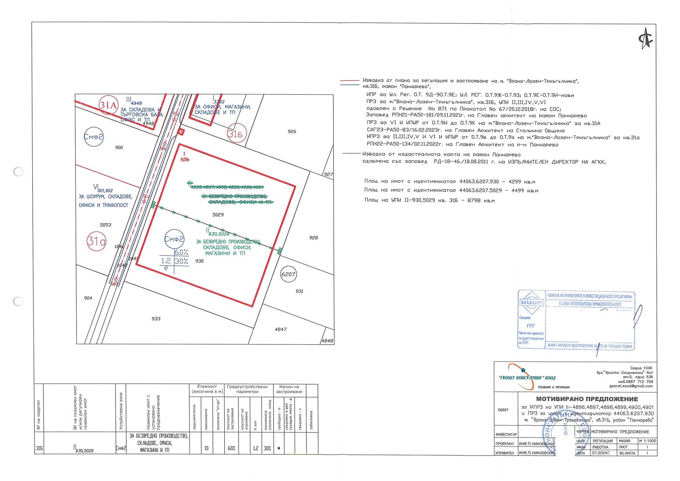Click the upper punch hole on left margin

click(x=18, y=172)
